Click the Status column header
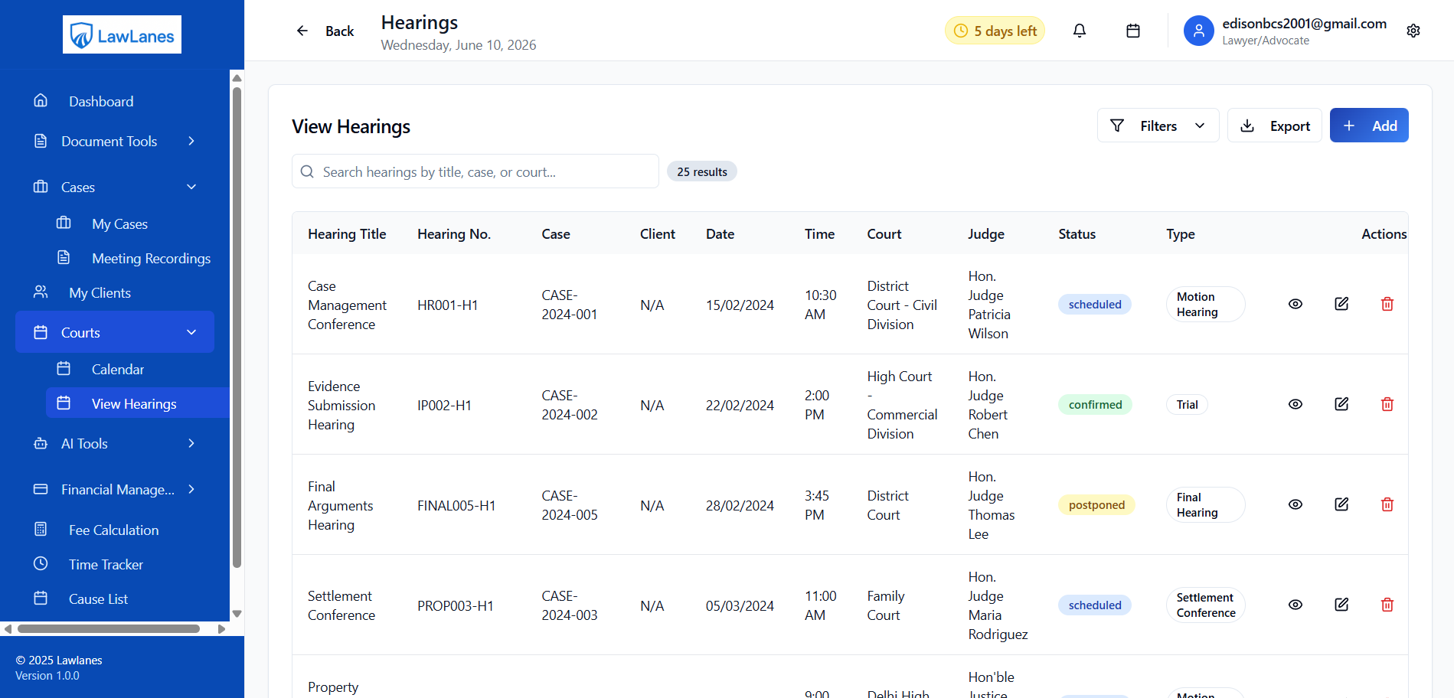 pos(1077,234)
